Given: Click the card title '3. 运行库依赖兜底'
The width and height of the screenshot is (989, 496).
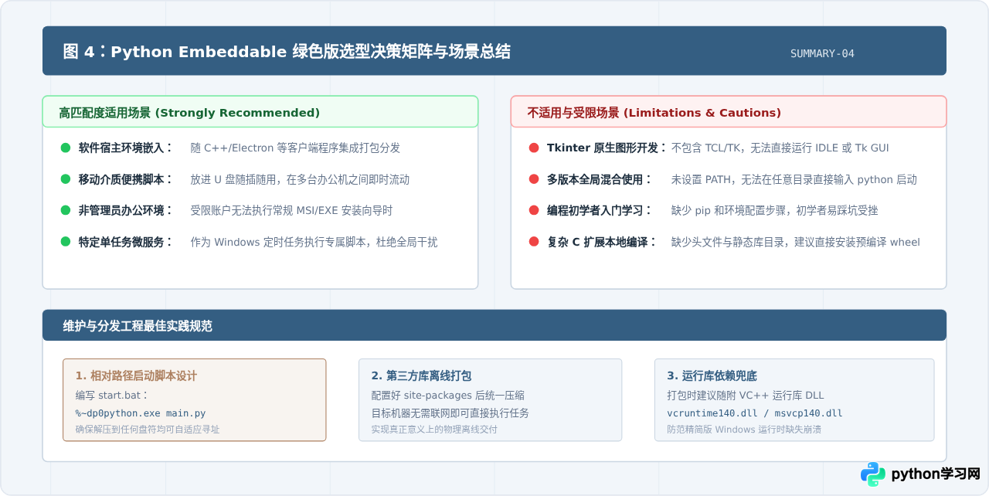Looking at the screenshot, I should (712, 376).
